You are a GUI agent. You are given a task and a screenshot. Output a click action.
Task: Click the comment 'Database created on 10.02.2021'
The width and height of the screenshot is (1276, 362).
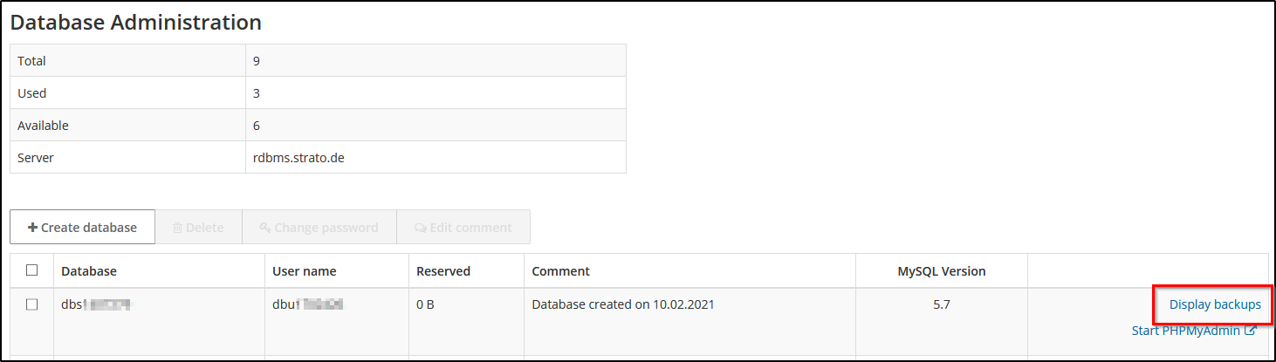624,304
